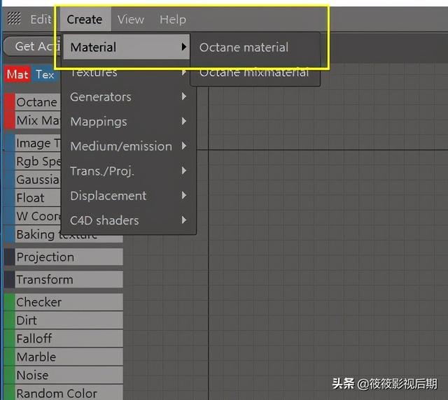The width and height of the screenshot is (448, 400).
Task: Open the C4D shaders submenu
Action: pyautogui.click(x=129, y=220)
